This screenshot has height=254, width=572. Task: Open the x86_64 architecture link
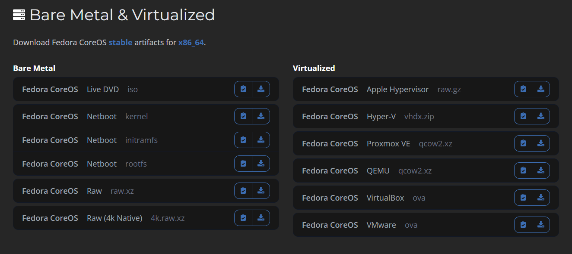tap(191, 43)
